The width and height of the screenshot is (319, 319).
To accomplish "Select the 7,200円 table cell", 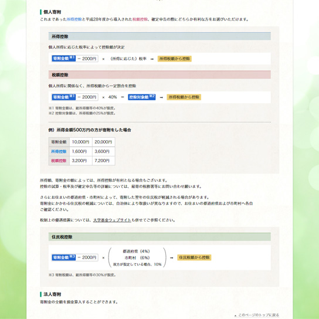I will (x=104, y=161).
